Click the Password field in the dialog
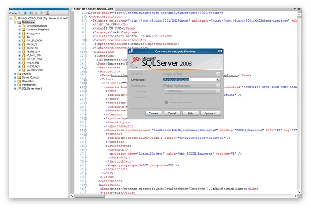This screenshot has height=209, width=311. click(192, 97)
